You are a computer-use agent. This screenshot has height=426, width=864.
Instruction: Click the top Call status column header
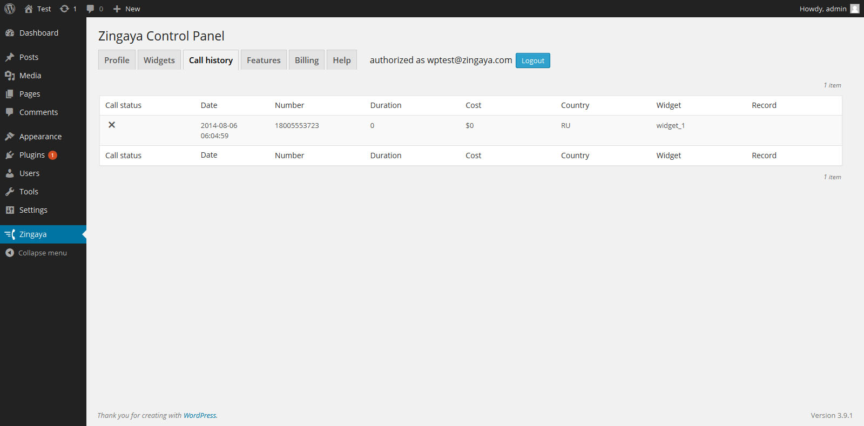click(123, 105)
